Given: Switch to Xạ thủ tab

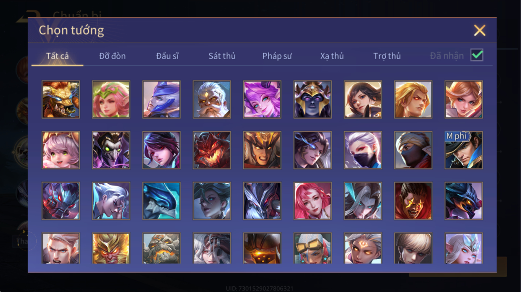Looking at the screenshot, I should (332, 56).
